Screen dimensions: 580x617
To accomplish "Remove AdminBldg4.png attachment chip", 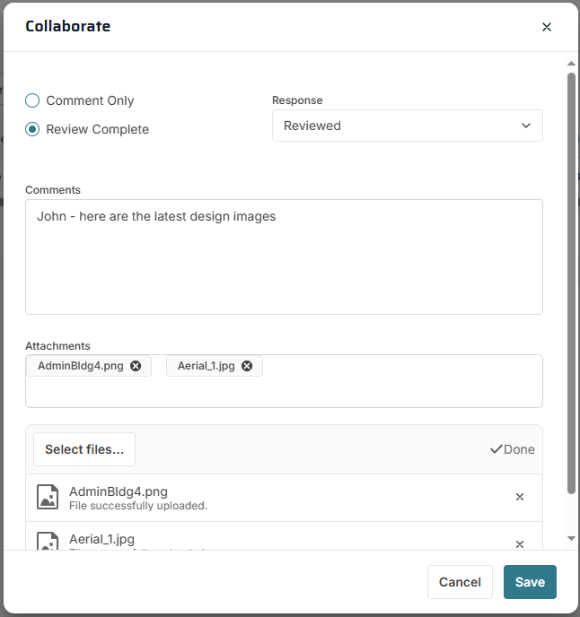I will pos(136,366).
